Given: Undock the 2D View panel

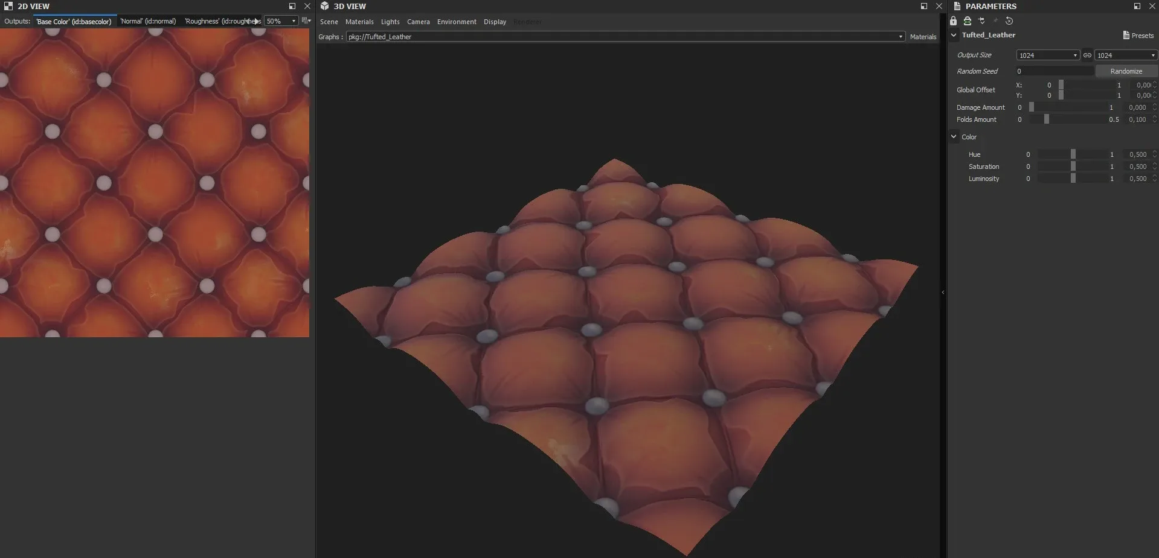Looking at the screenshot, I should [x=292, y=6].
